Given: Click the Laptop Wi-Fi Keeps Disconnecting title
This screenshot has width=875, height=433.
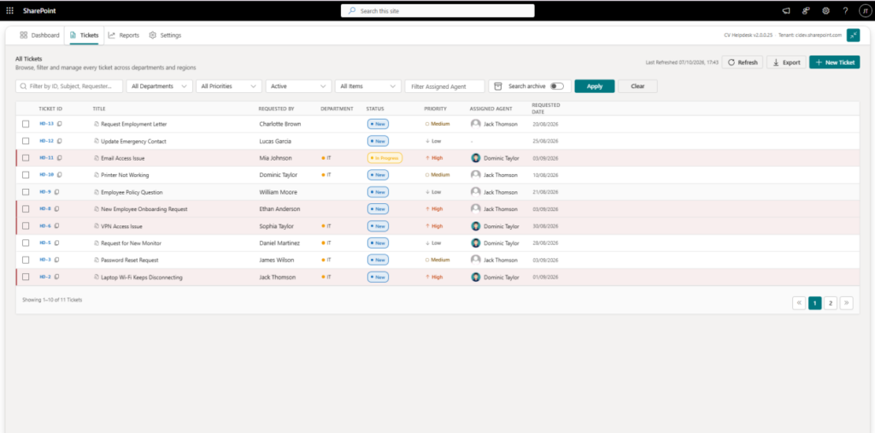Looking at the screenshot, I should click(142, 278).
